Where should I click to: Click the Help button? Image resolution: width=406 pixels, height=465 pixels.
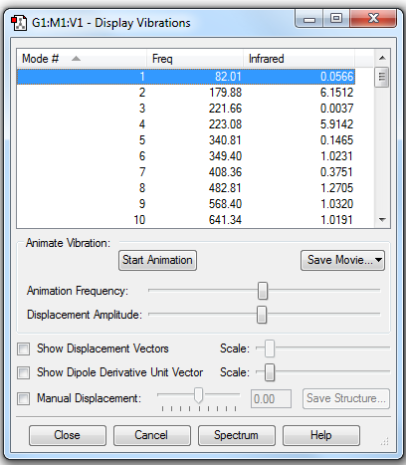point(321,435)
